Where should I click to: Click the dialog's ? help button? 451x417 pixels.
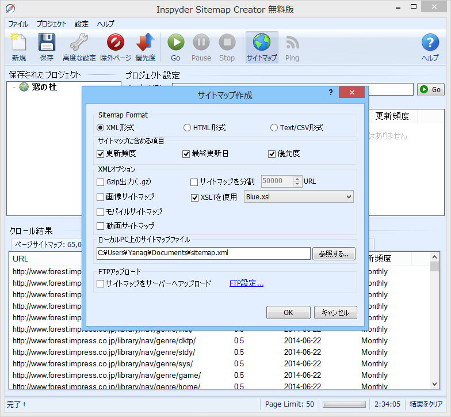click(331, 92)
